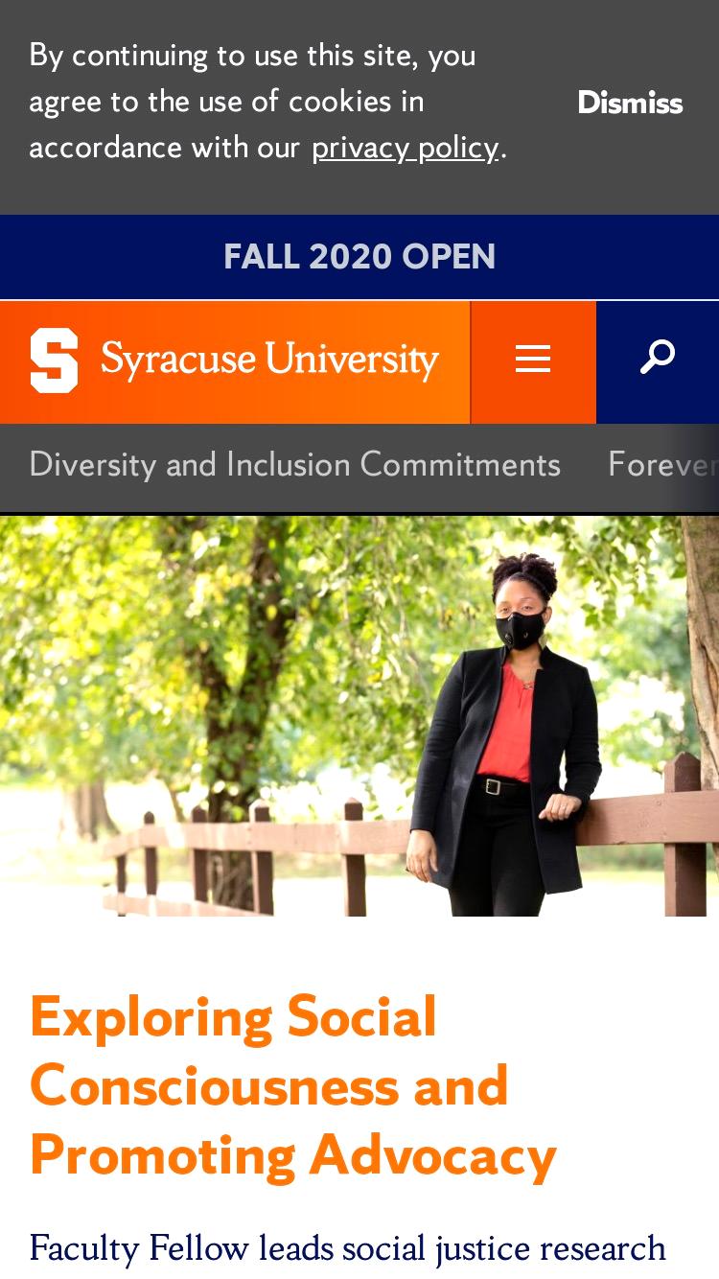Viewport: 719px width, 1279px height.
Task: Click the Syracuse block S logo icon
Action: click(54, 360)
